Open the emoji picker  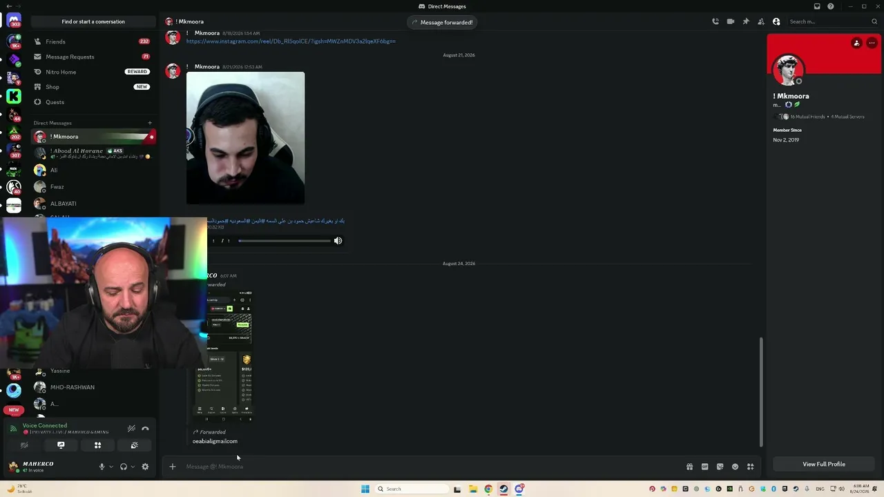pyautogui.click(x=735, y=467)
